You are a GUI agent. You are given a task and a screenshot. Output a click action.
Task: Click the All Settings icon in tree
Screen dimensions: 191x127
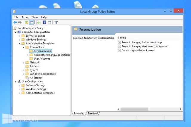[27, 78]
